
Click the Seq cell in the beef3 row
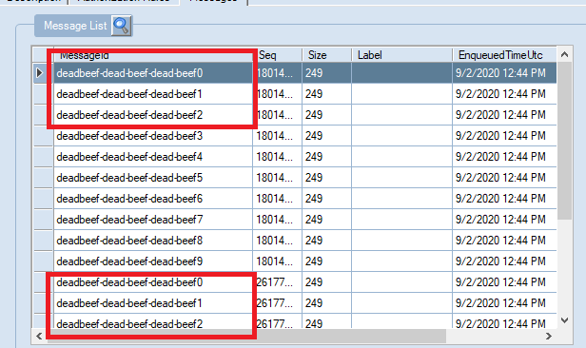pyautogui.click(x=278, y=136)
